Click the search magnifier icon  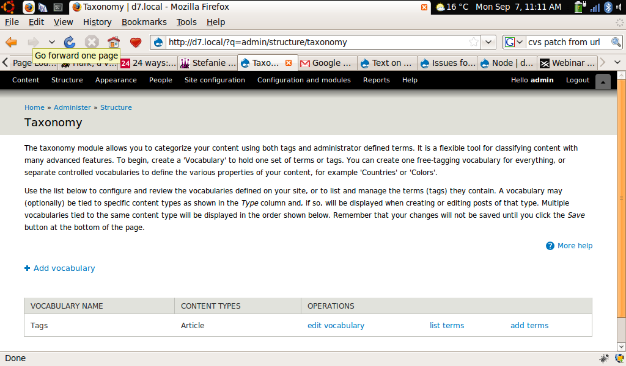(x=616, y=42)
